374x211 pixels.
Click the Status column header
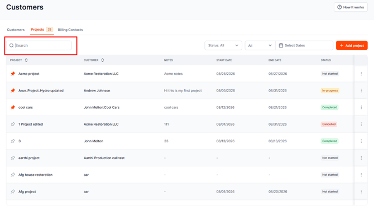tap(325, 60)
